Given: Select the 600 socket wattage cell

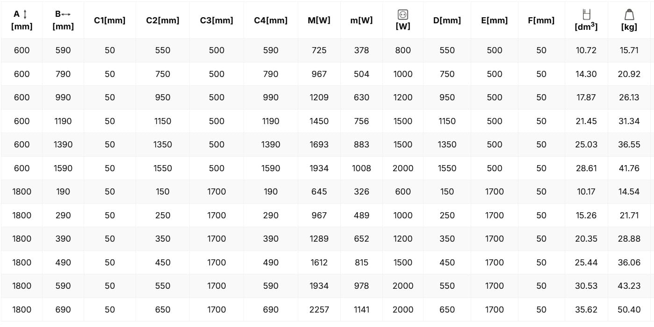Looking at the screenshot, I should 402,192.
